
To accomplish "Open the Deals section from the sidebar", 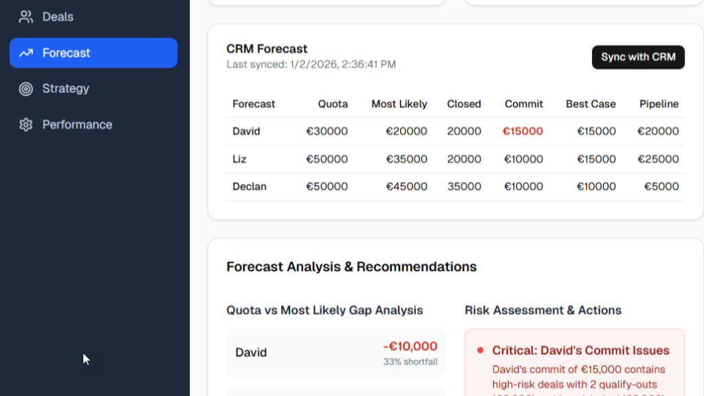I will click(x=57, y=16).
